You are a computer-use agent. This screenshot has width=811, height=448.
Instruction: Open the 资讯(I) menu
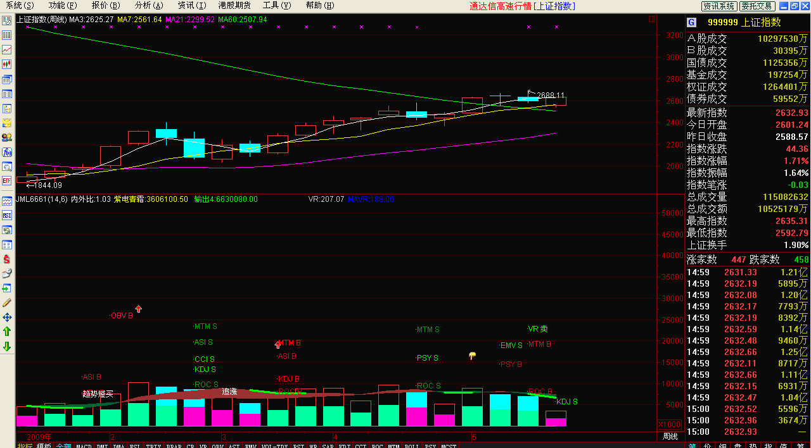tap(192, 6)
